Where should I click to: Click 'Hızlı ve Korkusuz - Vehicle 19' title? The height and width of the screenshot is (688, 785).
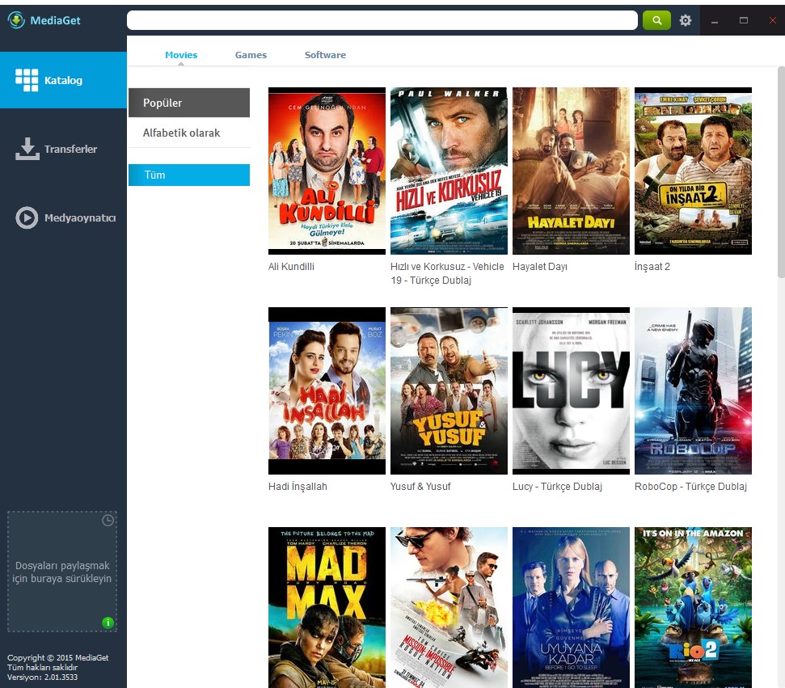pos(447,273)
